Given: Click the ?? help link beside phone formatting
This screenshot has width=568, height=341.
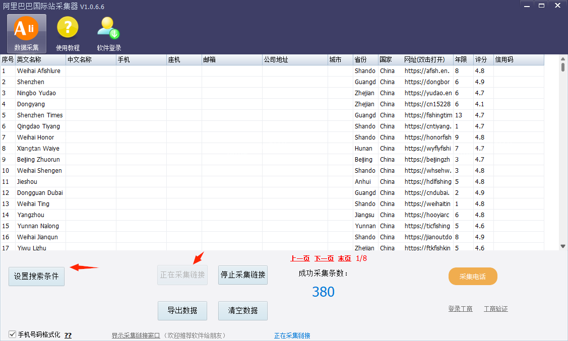Looking at the screenshot, I should click(68, 335).
